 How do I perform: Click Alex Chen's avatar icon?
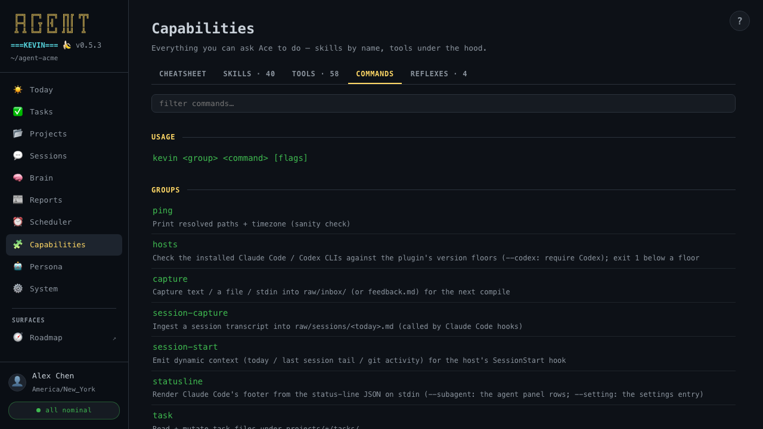(x=17, y=383)
